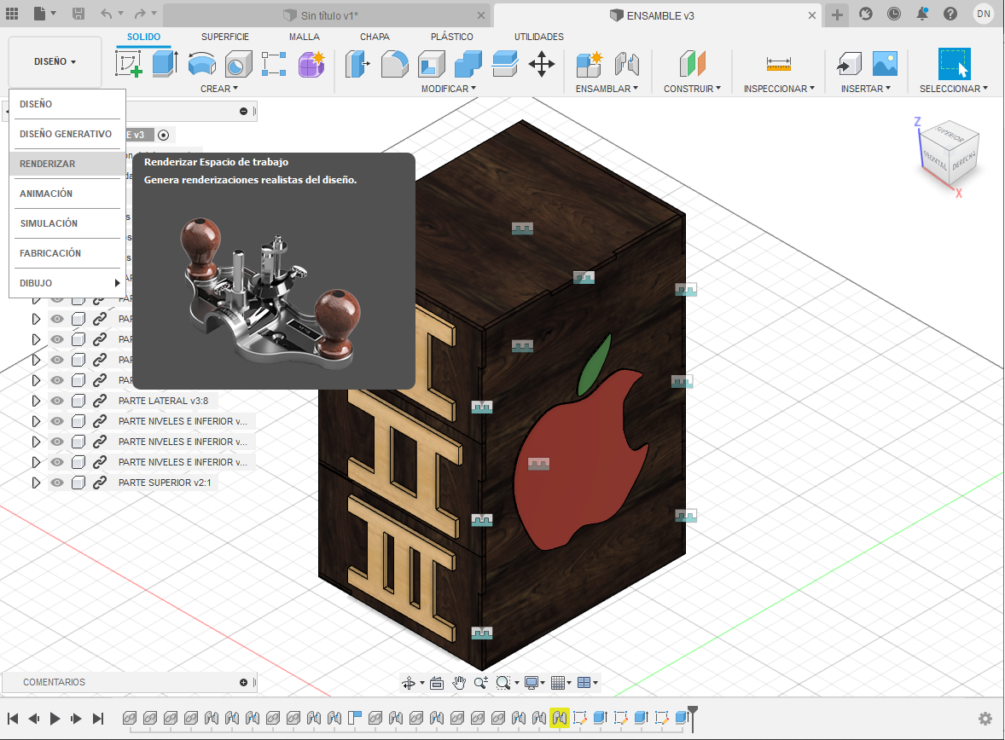The width and height of the screenshot is (1005, 740).
Task: Open the MODIFICAR dropdown
Action: (449, 89)
